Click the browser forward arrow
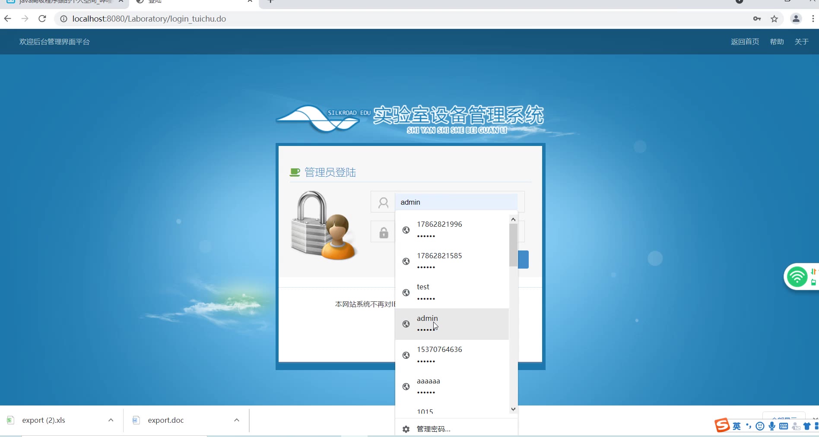The width and height of the screenshot is (819, 437). pyautogui.click(x=25, y=19)
